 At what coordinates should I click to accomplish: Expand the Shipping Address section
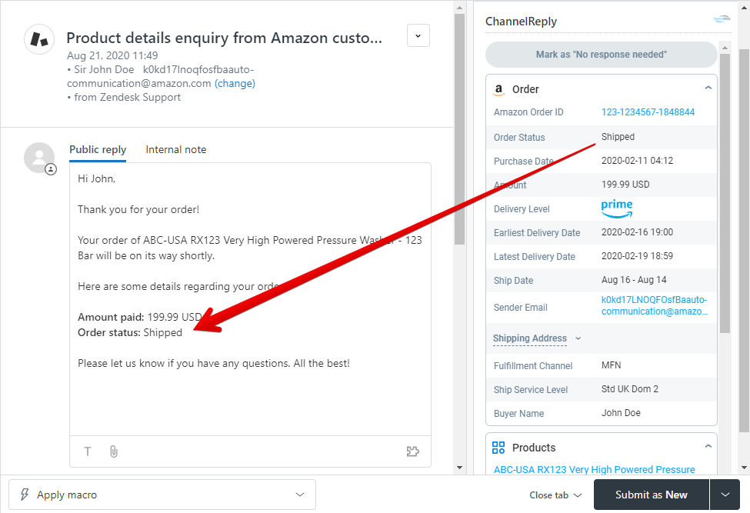578,338
